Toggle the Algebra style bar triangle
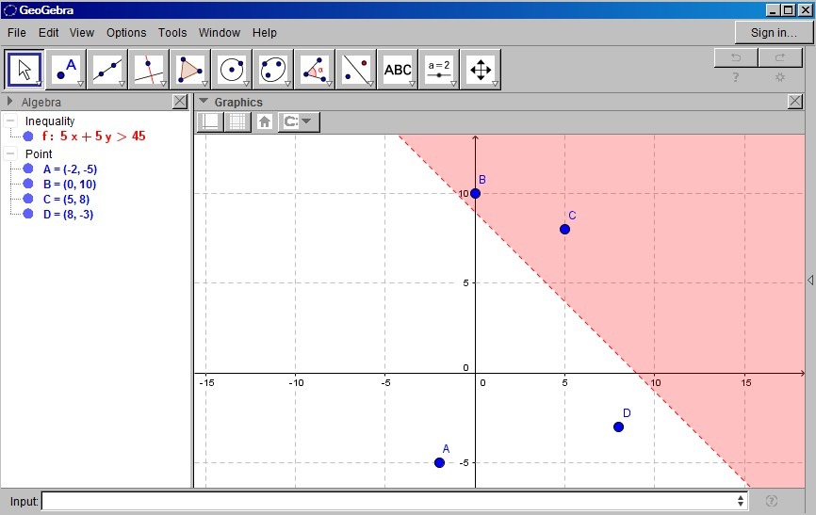Screen dimensions: 816x515 click(x=9, y=101)
